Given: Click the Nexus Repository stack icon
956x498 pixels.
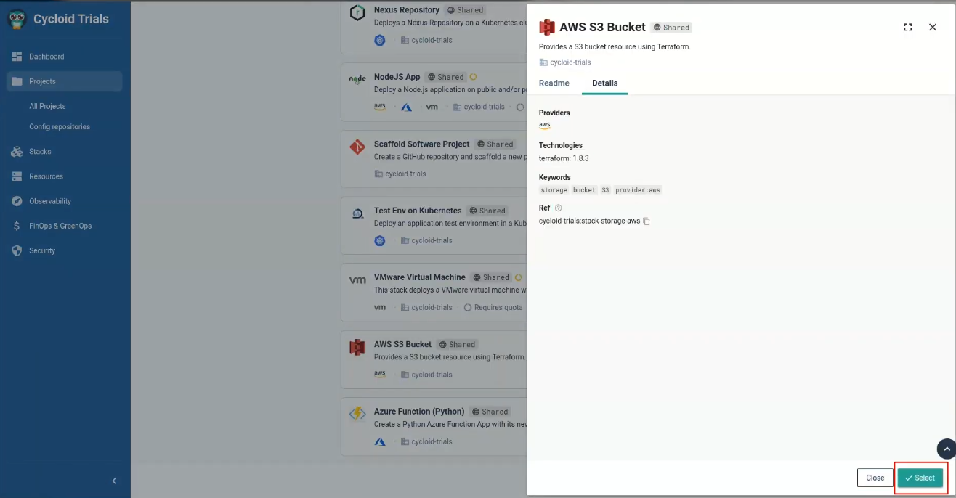Looking at the screenshot, I should (x=357, y=13).
